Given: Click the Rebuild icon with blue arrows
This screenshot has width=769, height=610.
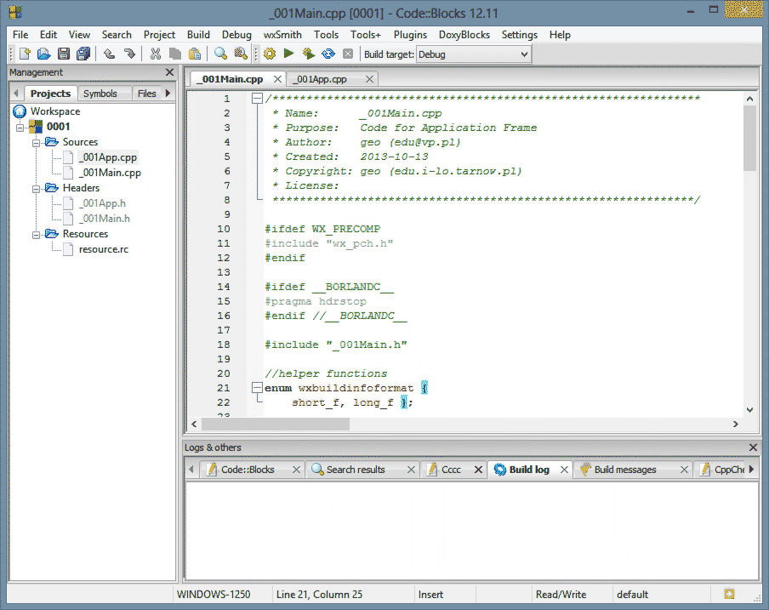Looking at the screenshot, I should 328,54.
